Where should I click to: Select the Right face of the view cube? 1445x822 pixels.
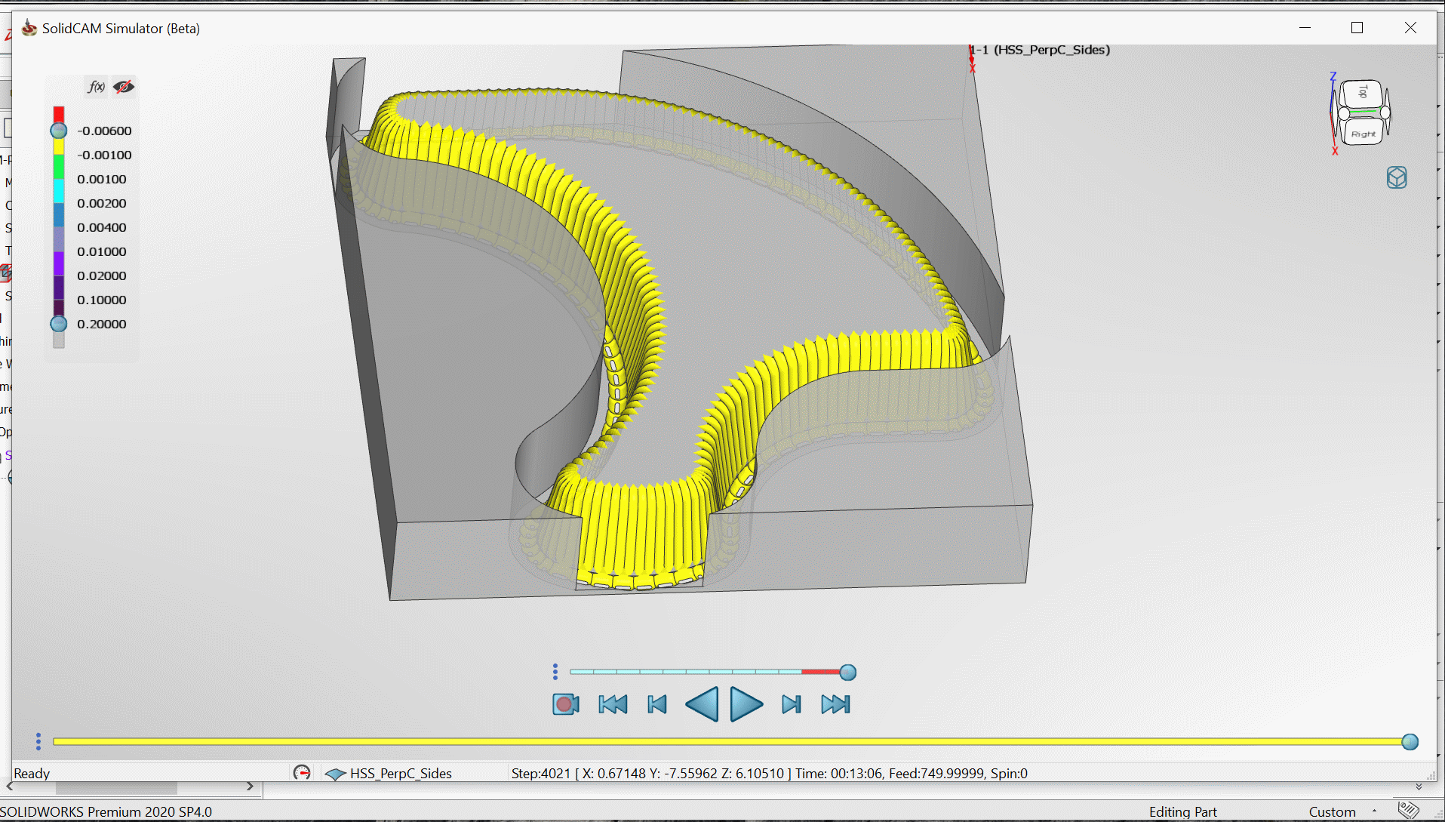point(1363,134)
